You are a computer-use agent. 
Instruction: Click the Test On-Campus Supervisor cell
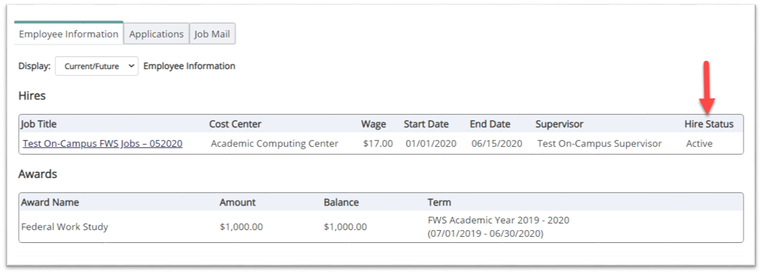point(599,143)
